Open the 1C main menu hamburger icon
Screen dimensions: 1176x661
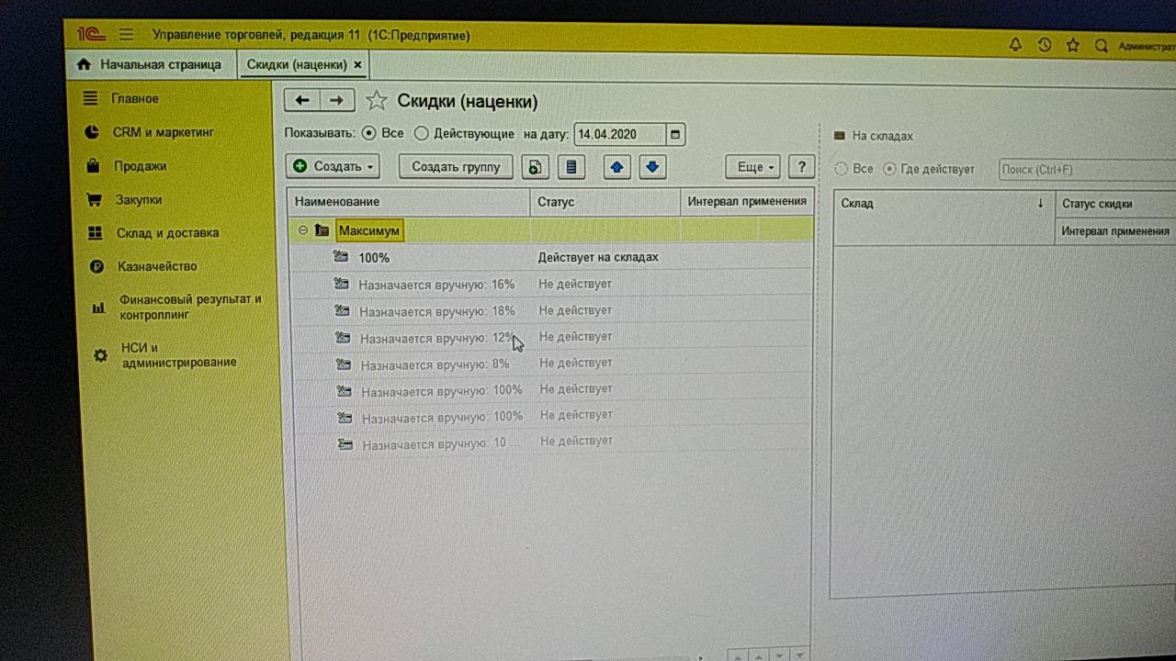tap(126, 35)
